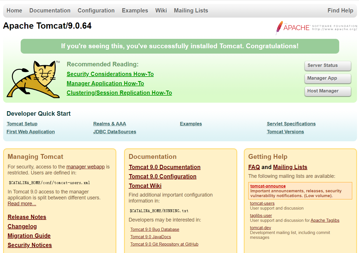Open the Tomcat 9.0 Bug Database link
Screen dimensions: 359x253
(x=155, y=229)
